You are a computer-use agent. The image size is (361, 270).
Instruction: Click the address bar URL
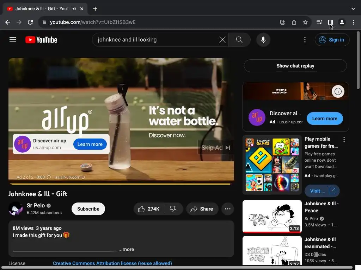[x=93, y=22]
